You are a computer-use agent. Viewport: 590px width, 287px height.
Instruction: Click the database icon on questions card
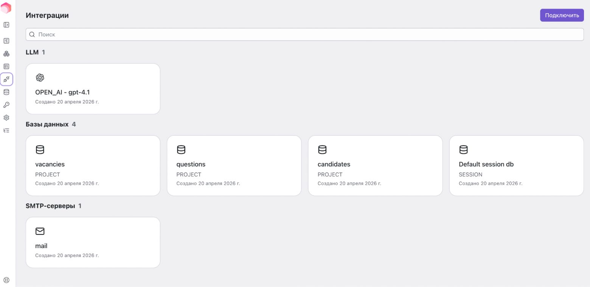[181, 150]
